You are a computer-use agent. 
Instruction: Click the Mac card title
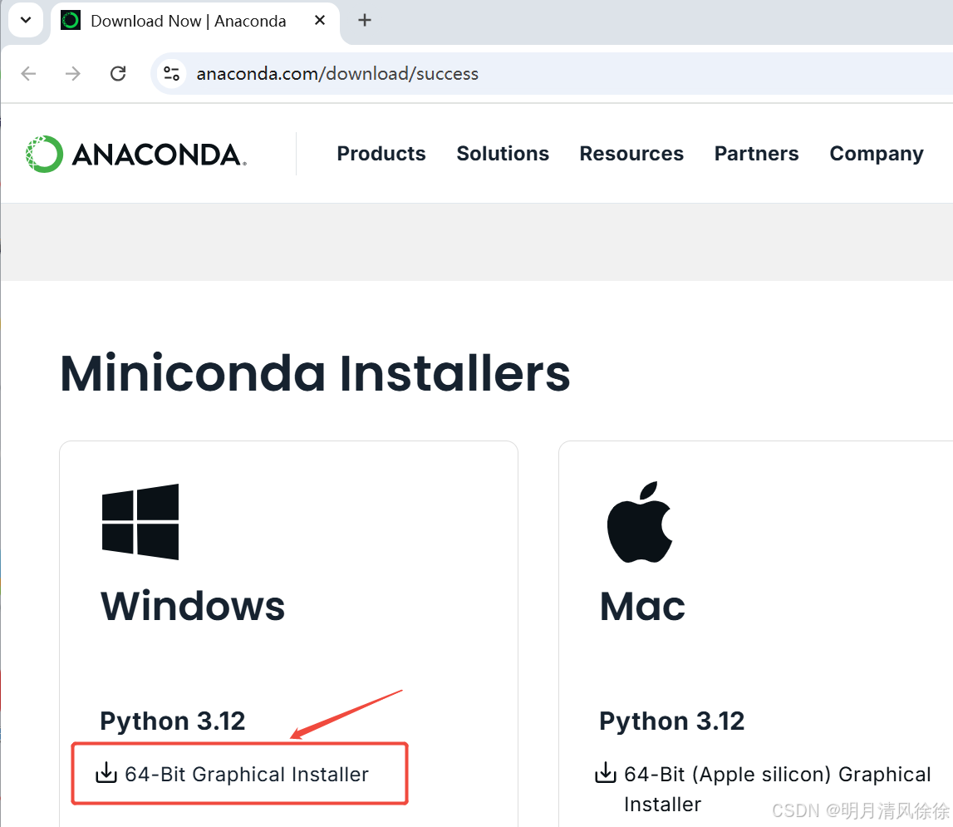642,606
